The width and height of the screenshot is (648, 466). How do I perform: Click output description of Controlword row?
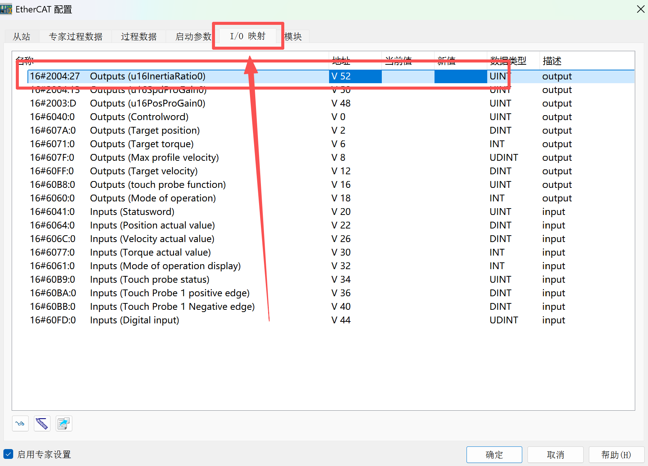pyautogui.click(x=557, y=117)
